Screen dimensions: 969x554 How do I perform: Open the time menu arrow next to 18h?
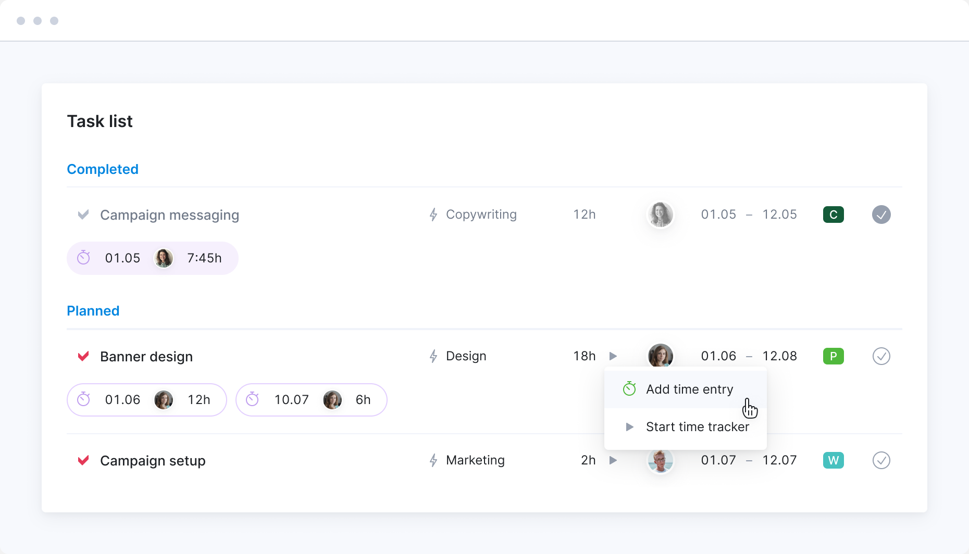[x=613, y=356]
